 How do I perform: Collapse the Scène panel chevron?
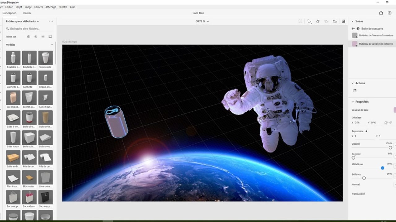[x=352, y=21]
